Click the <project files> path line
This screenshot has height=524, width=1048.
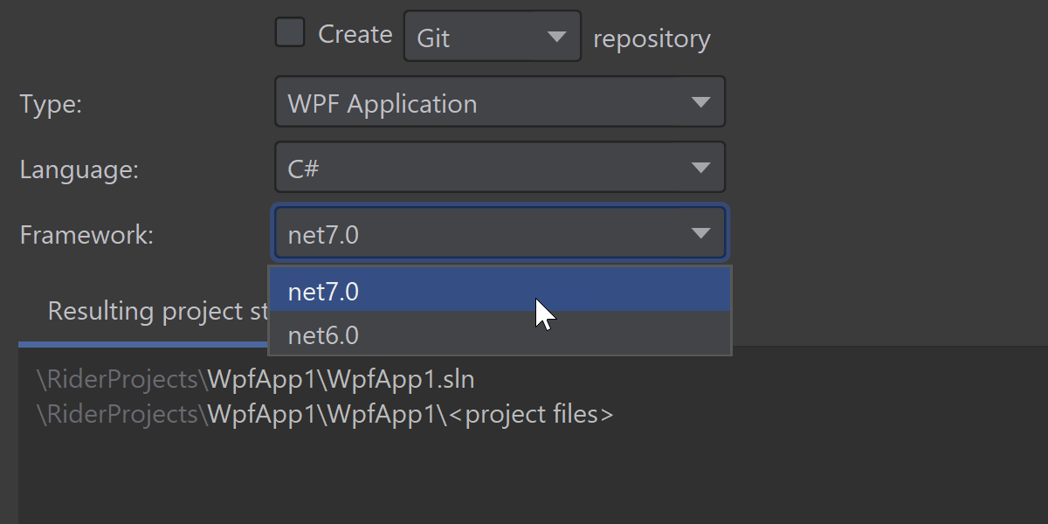(x=325, y=414)
